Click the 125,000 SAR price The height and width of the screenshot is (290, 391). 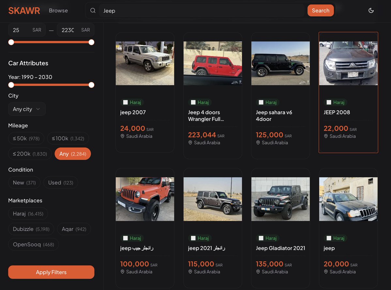pyautogui.click(x=274, y=135)
